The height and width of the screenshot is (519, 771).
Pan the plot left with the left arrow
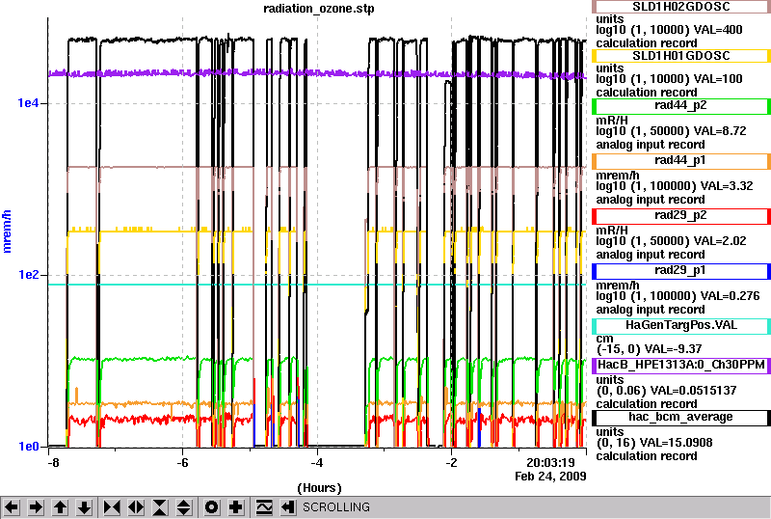pos(12,506)
